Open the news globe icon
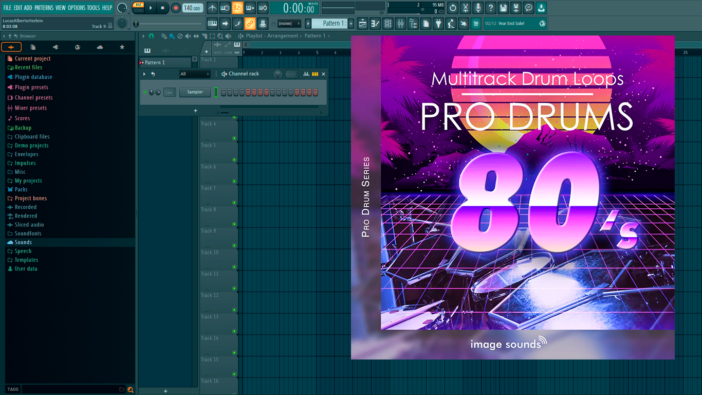Image resolution: width=702 pixels, height=395 pixels. click(543, 24)
